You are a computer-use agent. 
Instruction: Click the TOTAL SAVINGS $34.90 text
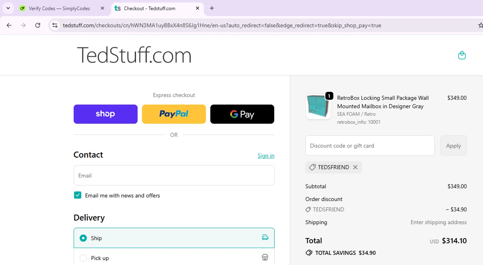coord(346,253)
